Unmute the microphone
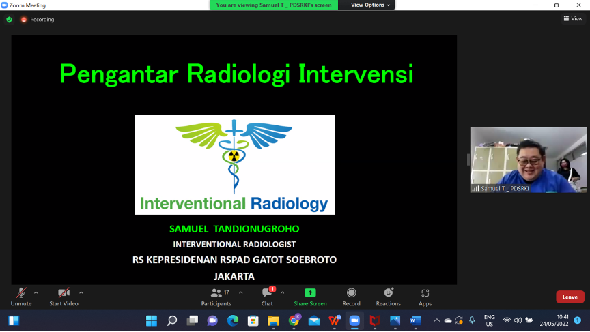Viewport: 590px width, 332px height. pyautogui.click(x=21, y=297)
